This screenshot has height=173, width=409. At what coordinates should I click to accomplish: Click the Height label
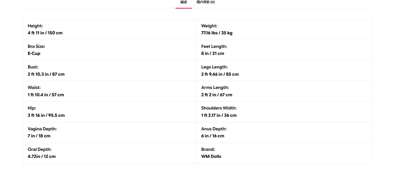[35, 26]
